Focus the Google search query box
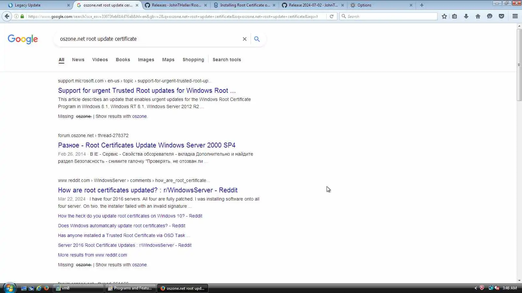522x293 pixels. click(x=148, y=39)
